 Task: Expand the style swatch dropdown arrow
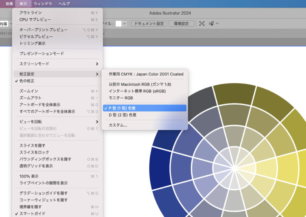(125, 23)
